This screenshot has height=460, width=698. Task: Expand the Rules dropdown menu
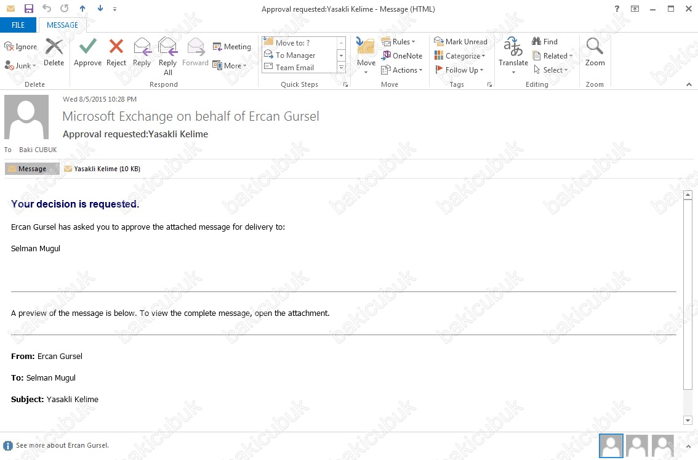[x=398, y=41]
